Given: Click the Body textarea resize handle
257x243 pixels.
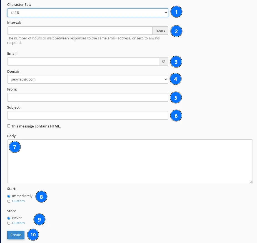Looking at the screenshot, I should tap(251, 182).
